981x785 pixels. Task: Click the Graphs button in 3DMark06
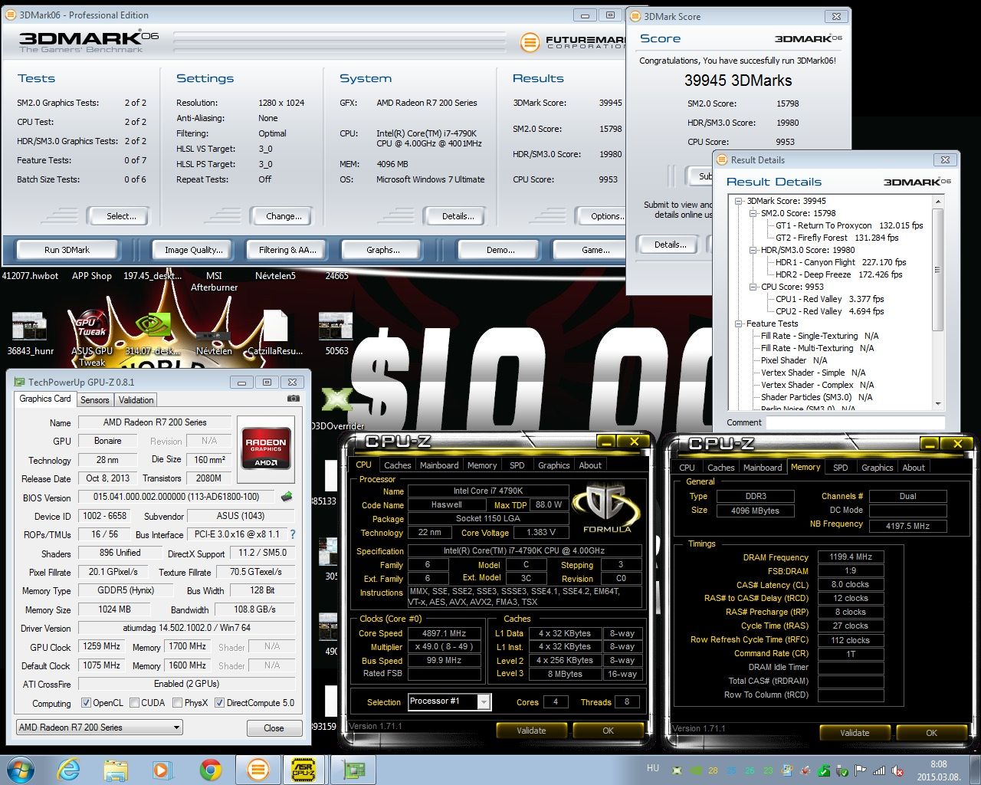pyautogui.click(x=383, y=250)
